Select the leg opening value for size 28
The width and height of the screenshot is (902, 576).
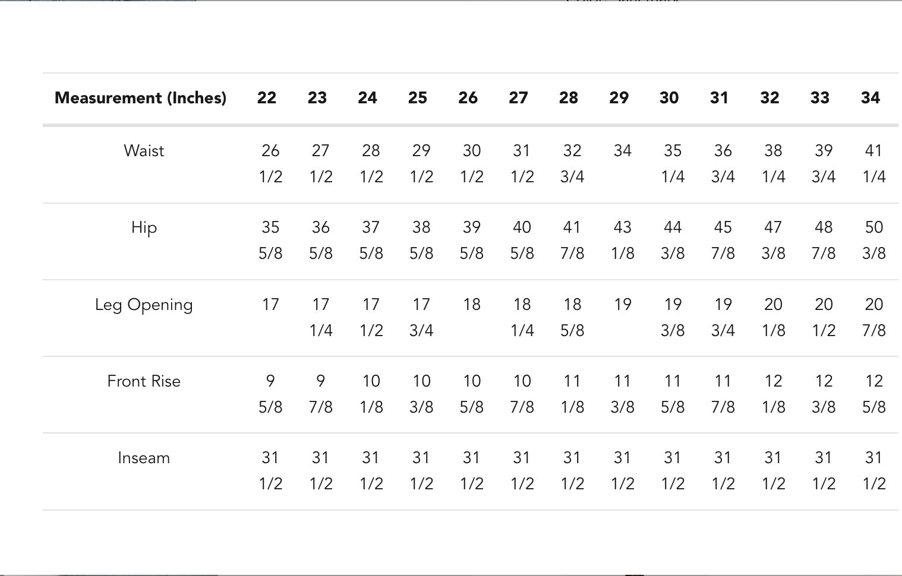click(x=572, y=317)
